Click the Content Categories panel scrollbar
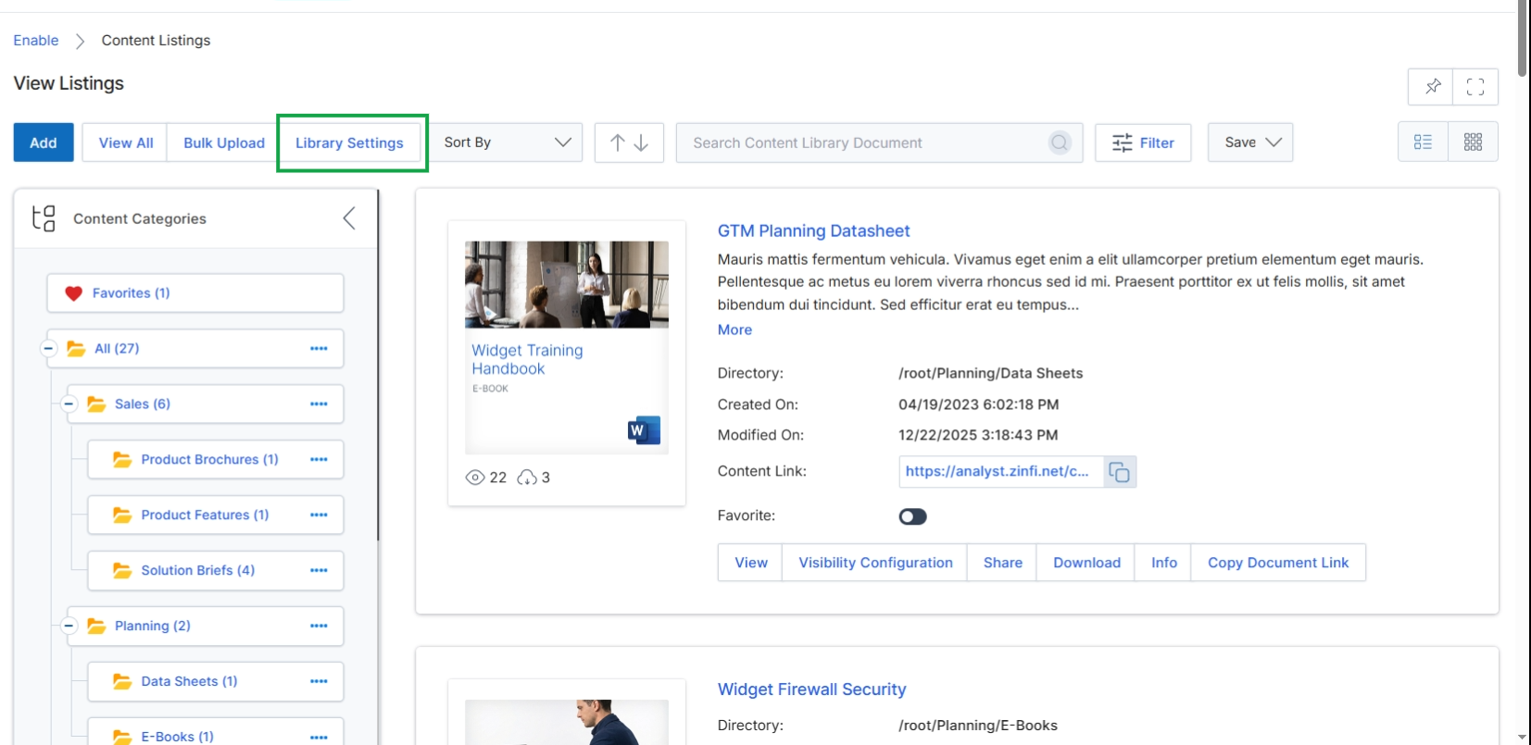The image size is (1531, 745). (x=378, y=366)
